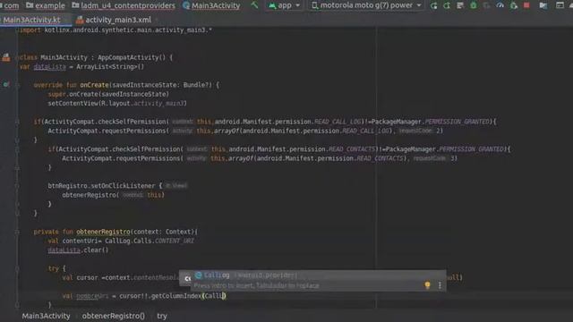Click the onCreate function name in code
This screenshot has width=573, height=322.
(x=94, y=85)
